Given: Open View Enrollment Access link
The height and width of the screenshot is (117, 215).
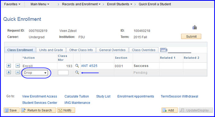Looking at the screenshot, I should [x=39, y=96].
